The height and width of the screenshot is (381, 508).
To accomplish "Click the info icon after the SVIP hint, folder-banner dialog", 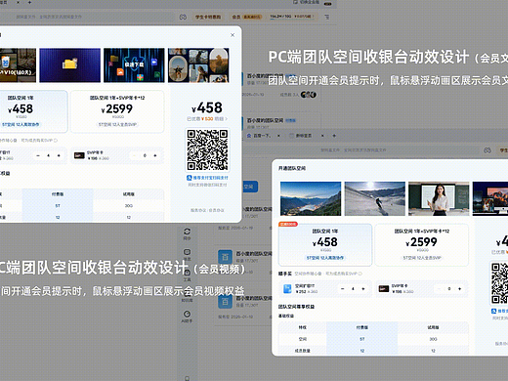I will (x=56, y=141).
